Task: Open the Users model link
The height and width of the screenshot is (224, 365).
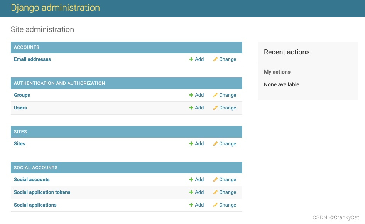Action: click(x=20, y=108)
